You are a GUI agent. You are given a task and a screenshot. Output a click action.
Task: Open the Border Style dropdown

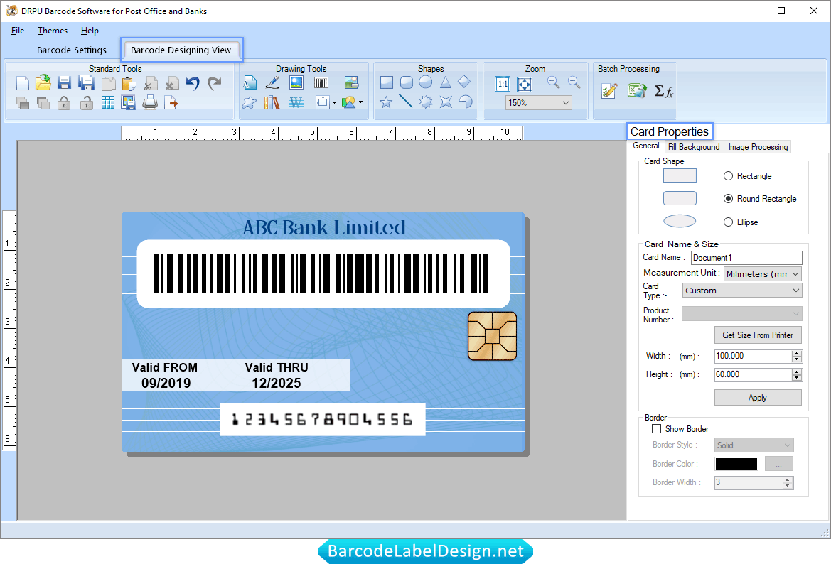tap(754, 445)
